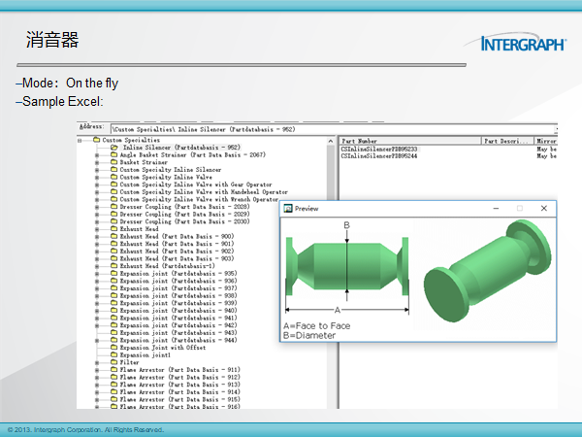This screenshot has width=582, height=437.
Task: Expand the Filter node
Action: coord(97,362)
